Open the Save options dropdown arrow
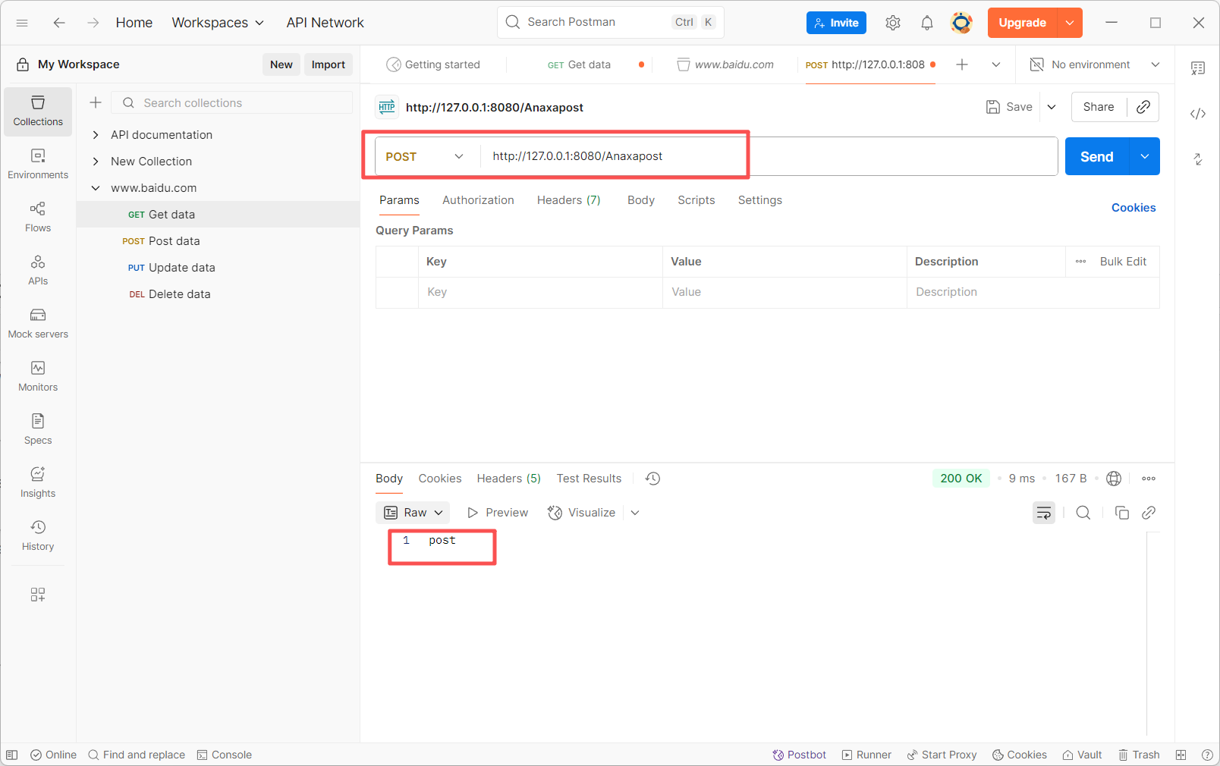The height and width of the screenshot is (766, 1220). point(1052,107)
